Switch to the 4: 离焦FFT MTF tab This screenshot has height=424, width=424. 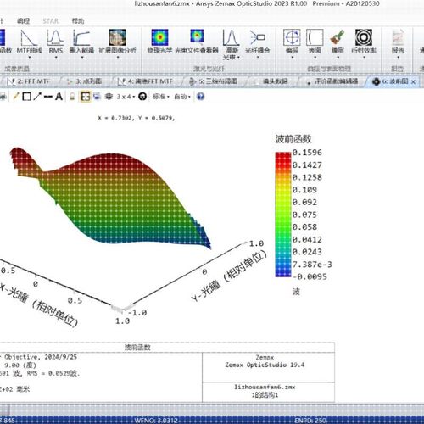click(x=146, y=81)
